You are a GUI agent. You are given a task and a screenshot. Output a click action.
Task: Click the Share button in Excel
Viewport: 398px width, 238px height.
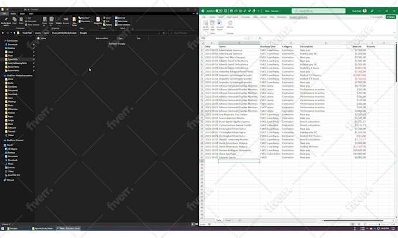[x=391, y=17]
